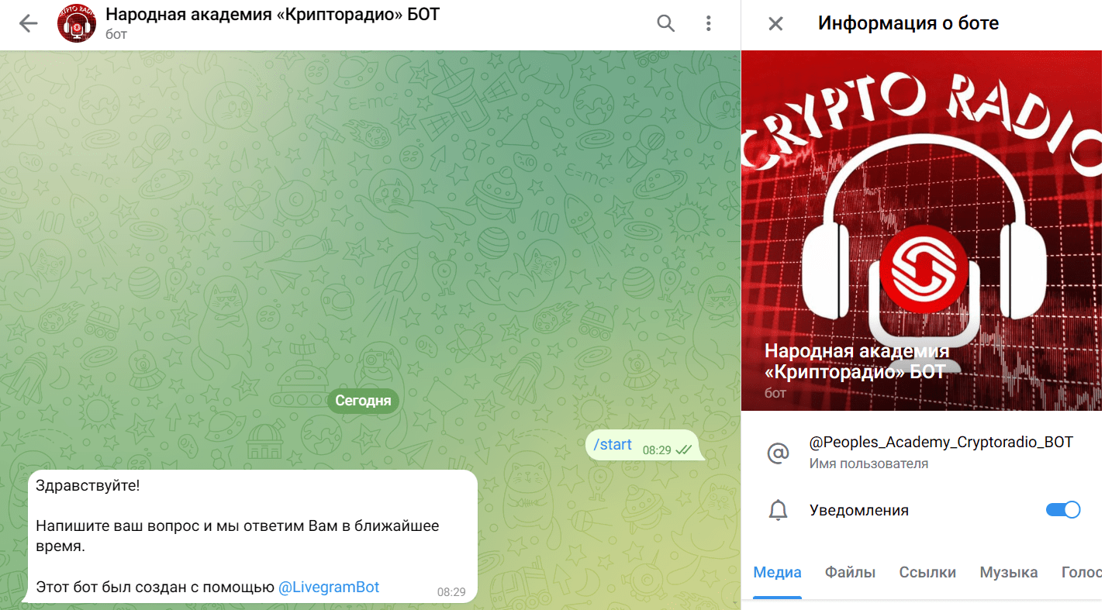Go back using the left arrow
This screenshot has height=610, width=1105.
(29, 23)
